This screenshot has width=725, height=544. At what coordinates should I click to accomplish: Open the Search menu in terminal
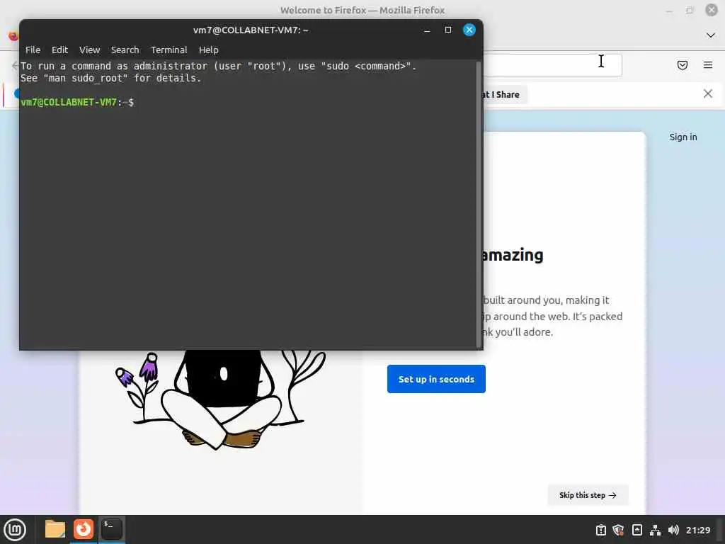click(125, 50)
